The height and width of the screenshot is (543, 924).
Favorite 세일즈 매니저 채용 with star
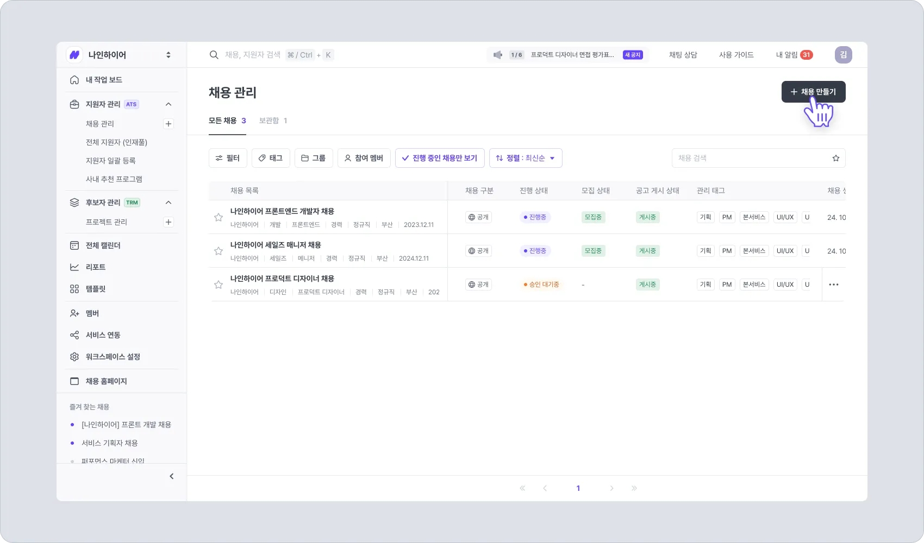pyautogui.click(x=218, y=251)
